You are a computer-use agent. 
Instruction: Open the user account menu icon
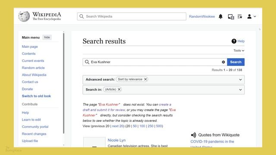click(251, 16)
